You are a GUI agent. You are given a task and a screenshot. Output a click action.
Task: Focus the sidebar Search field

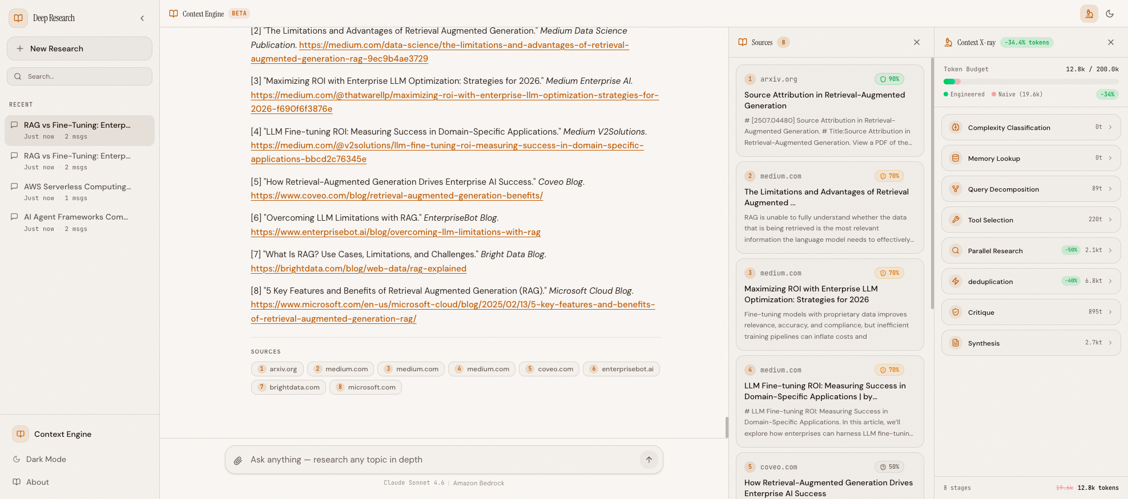click(79, 76)
